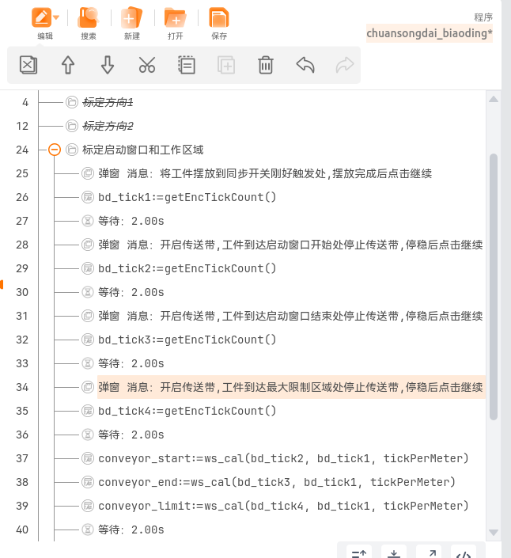This screenshot has width=511, height=558.
Task: Cut selected line with scissors icon
Action: click(x=147, y=65)
